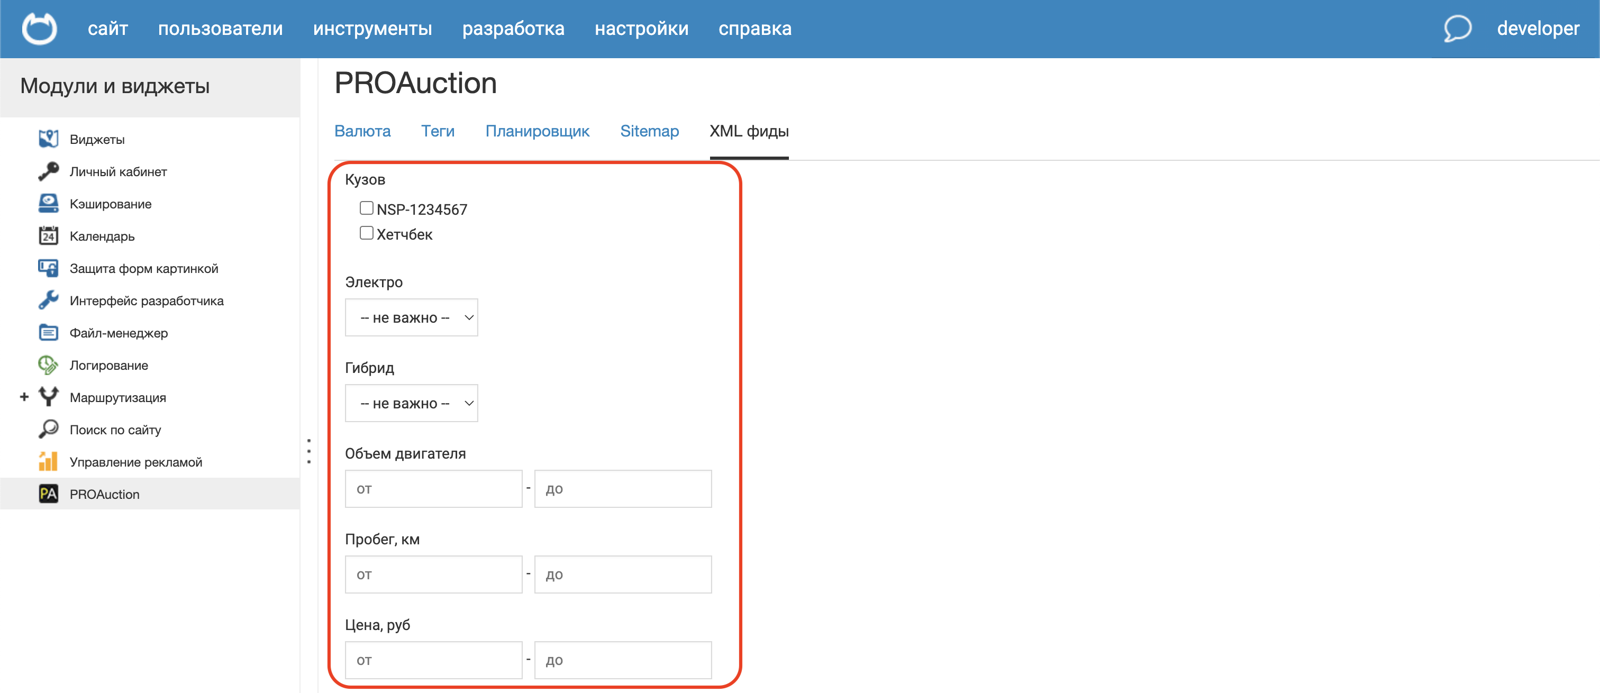This screenshot has height=693, width=1600.
Task: Open the справка menu
Action: tap(755, 29)
